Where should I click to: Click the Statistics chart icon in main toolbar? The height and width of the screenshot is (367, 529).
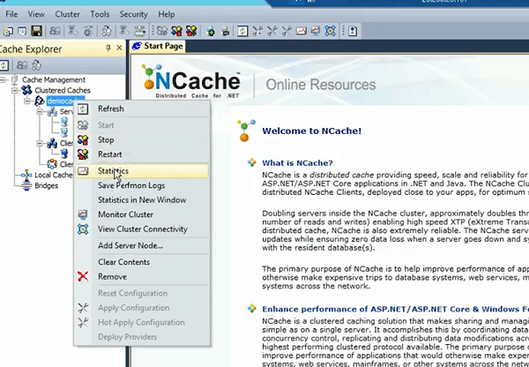click(302, 31)
